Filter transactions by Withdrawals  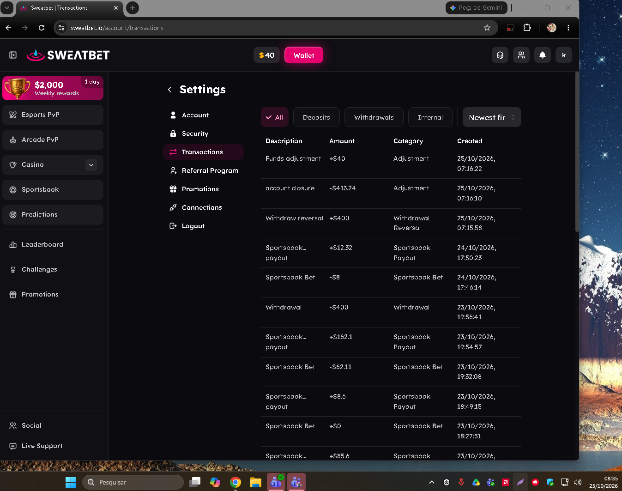click(x=374, y=117)
